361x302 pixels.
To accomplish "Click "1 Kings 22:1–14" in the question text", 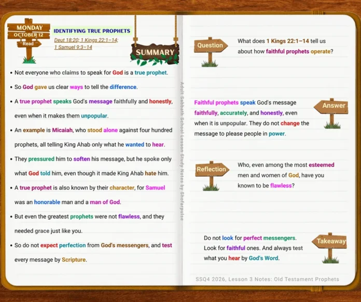I will coord(287,41).
